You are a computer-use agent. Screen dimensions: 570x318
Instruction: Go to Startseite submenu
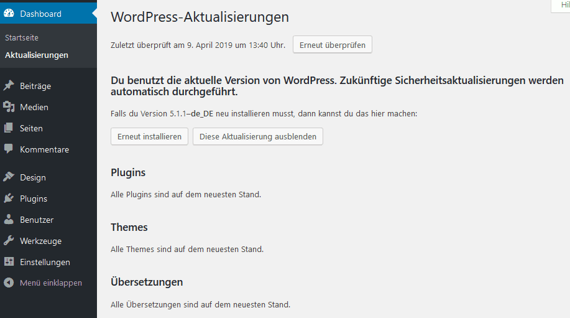(22, 37)
